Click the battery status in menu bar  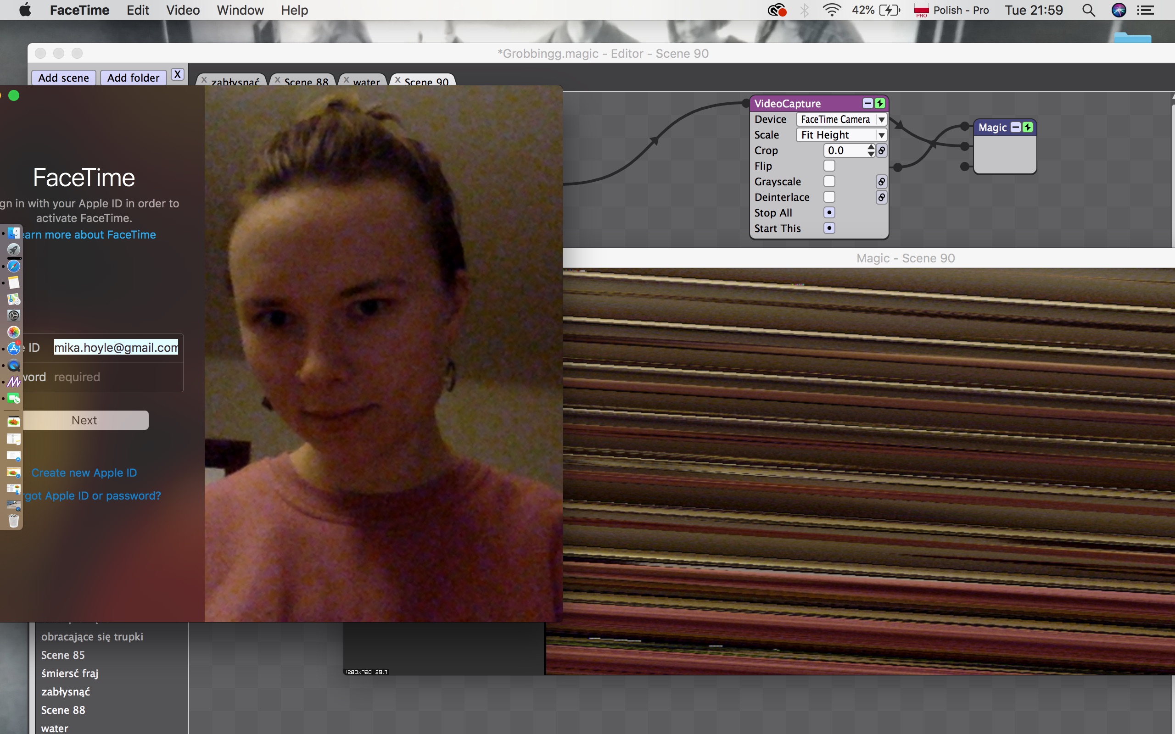coord(876,10)
